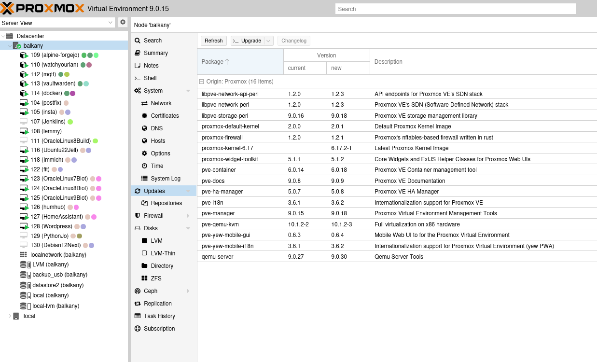Open the Summary menu item

point(155,53)
